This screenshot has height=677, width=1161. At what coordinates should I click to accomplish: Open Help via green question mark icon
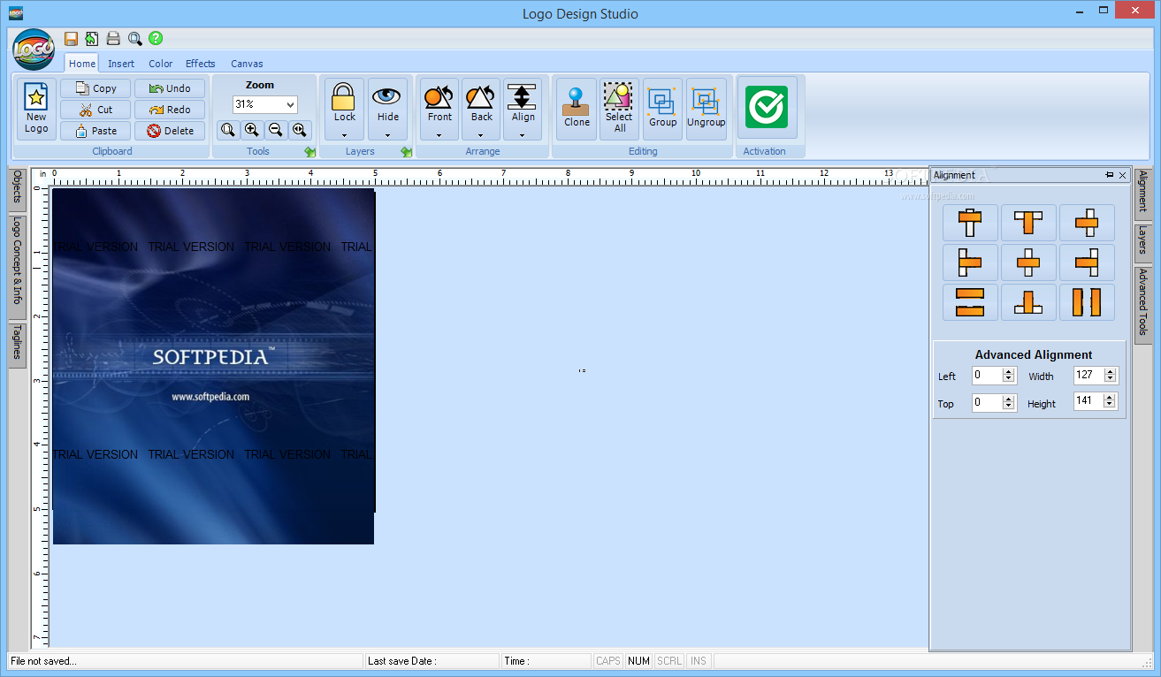coord(156,38)
